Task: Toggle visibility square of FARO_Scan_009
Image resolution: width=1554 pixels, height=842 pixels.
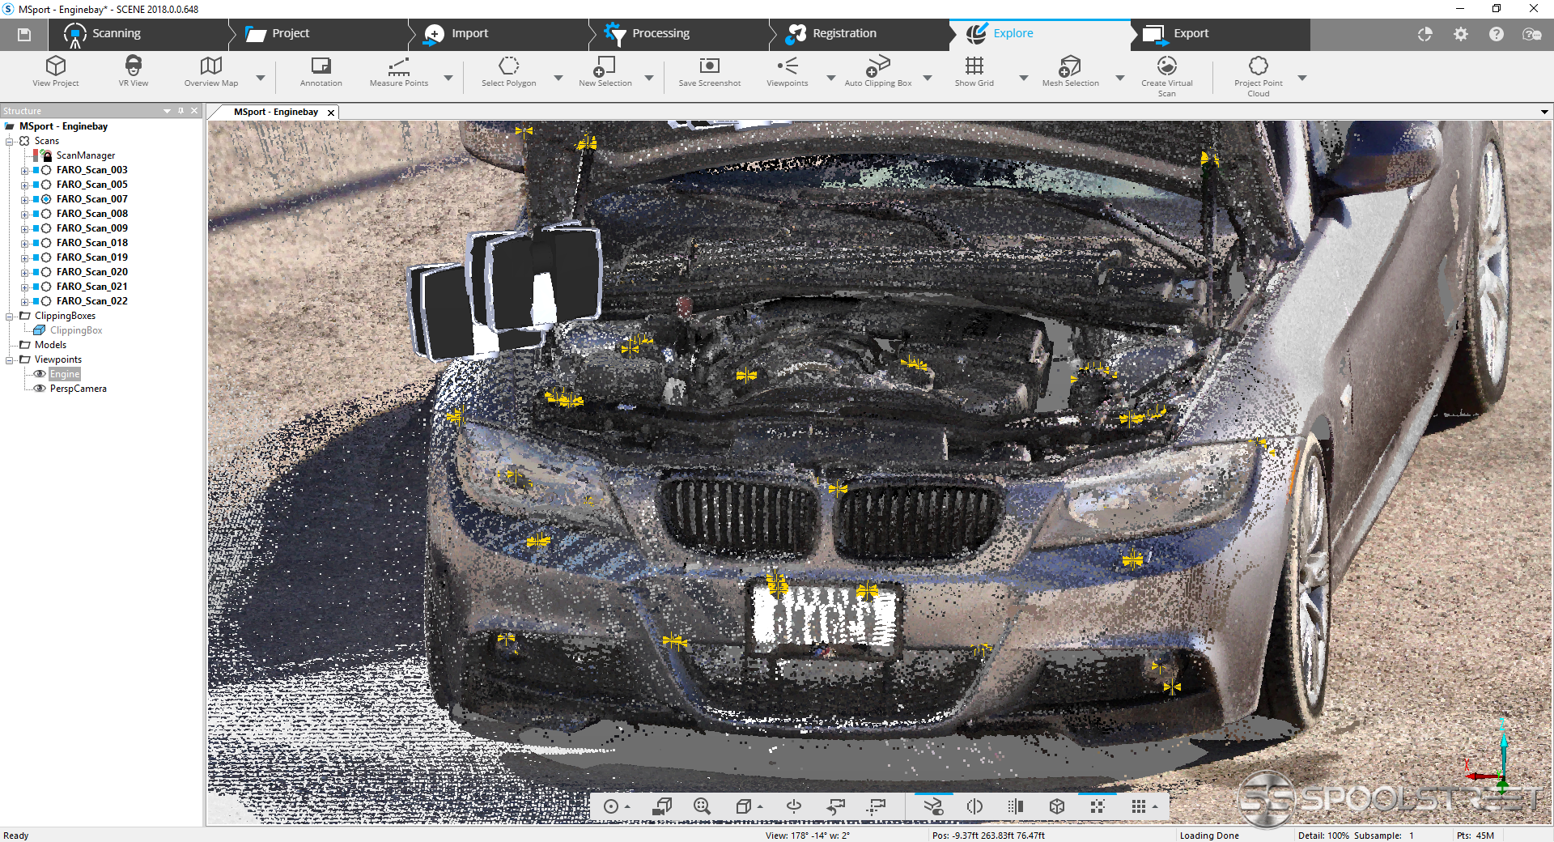Action: pyautogui.click(x=36, y=228)
